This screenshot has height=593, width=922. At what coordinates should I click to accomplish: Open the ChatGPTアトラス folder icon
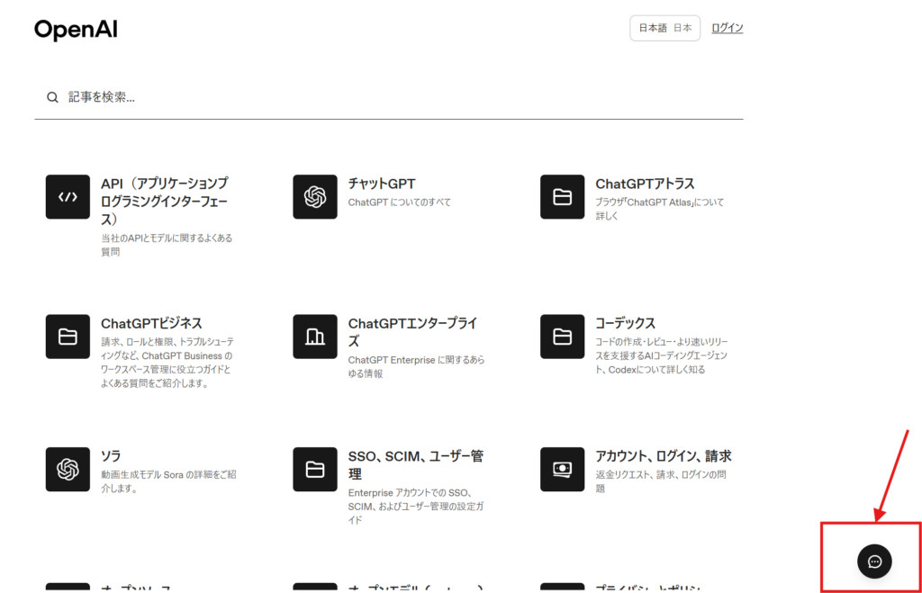click(x=563, y=197)
